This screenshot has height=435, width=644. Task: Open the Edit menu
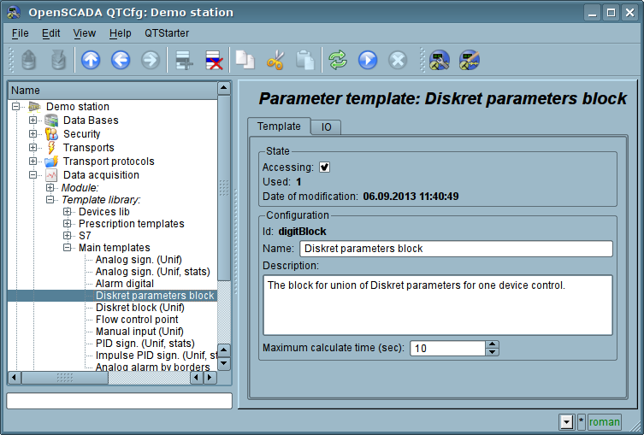click(51, 33)
